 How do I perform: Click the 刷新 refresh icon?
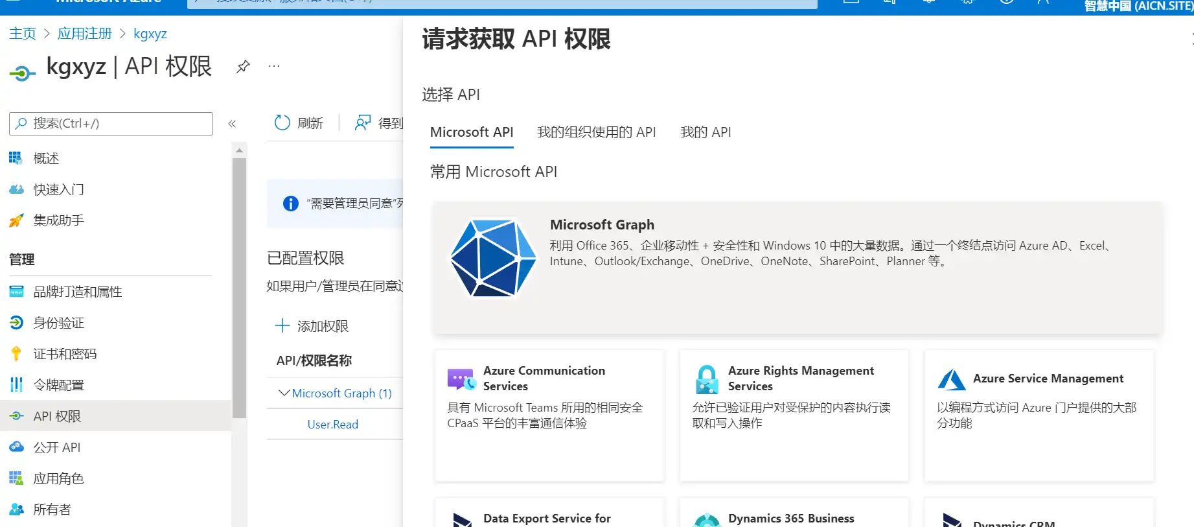[282, 123]
